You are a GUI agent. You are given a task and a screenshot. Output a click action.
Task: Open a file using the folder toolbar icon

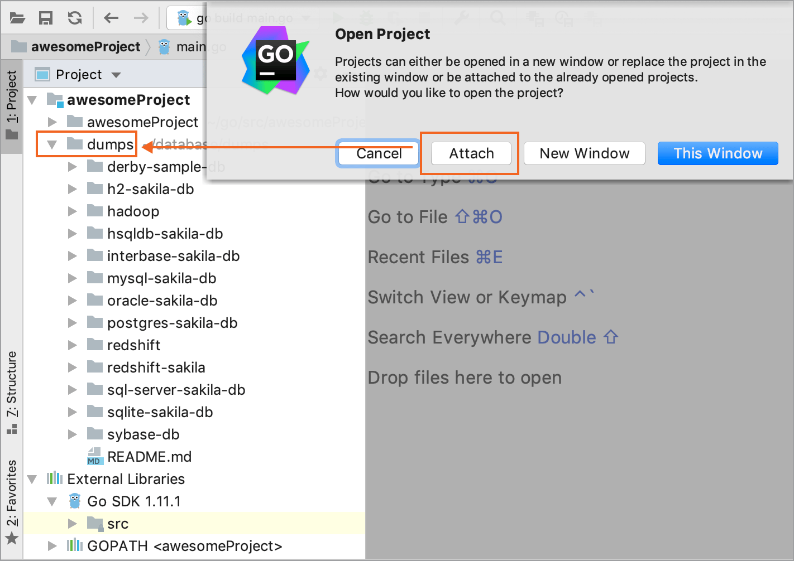(x=17, y=17)
